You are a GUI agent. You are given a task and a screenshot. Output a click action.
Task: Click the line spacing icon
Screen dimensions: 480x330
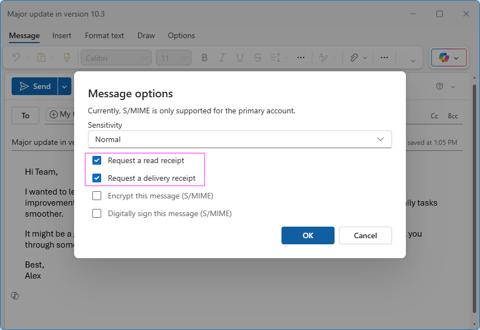click(276, 57)
